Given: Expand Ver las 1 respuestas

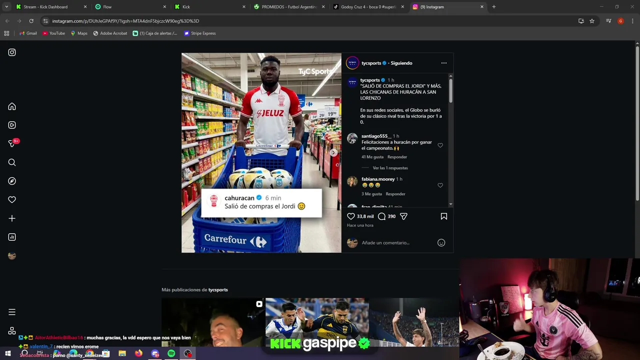Looking at the screenshot, I should click(x=390, y=168).
